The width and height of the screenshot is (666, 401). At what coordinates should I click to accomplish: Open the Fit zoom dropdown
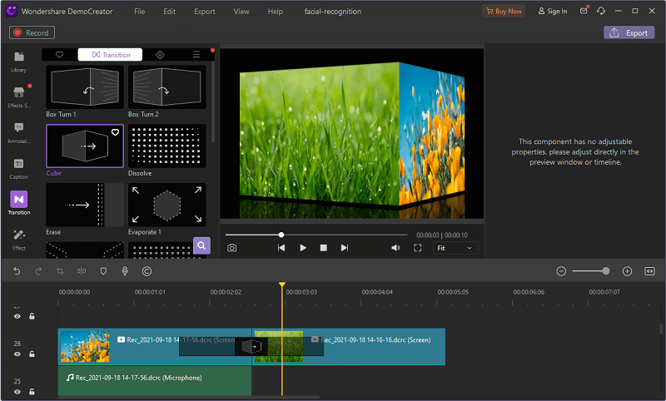455,248
